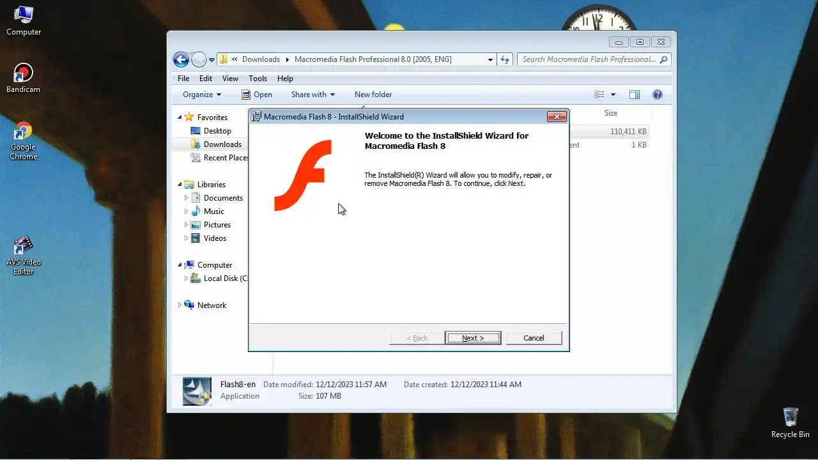Select the Pictures library
The height and width of the screenshot is (460, 818).
point(217,225)
